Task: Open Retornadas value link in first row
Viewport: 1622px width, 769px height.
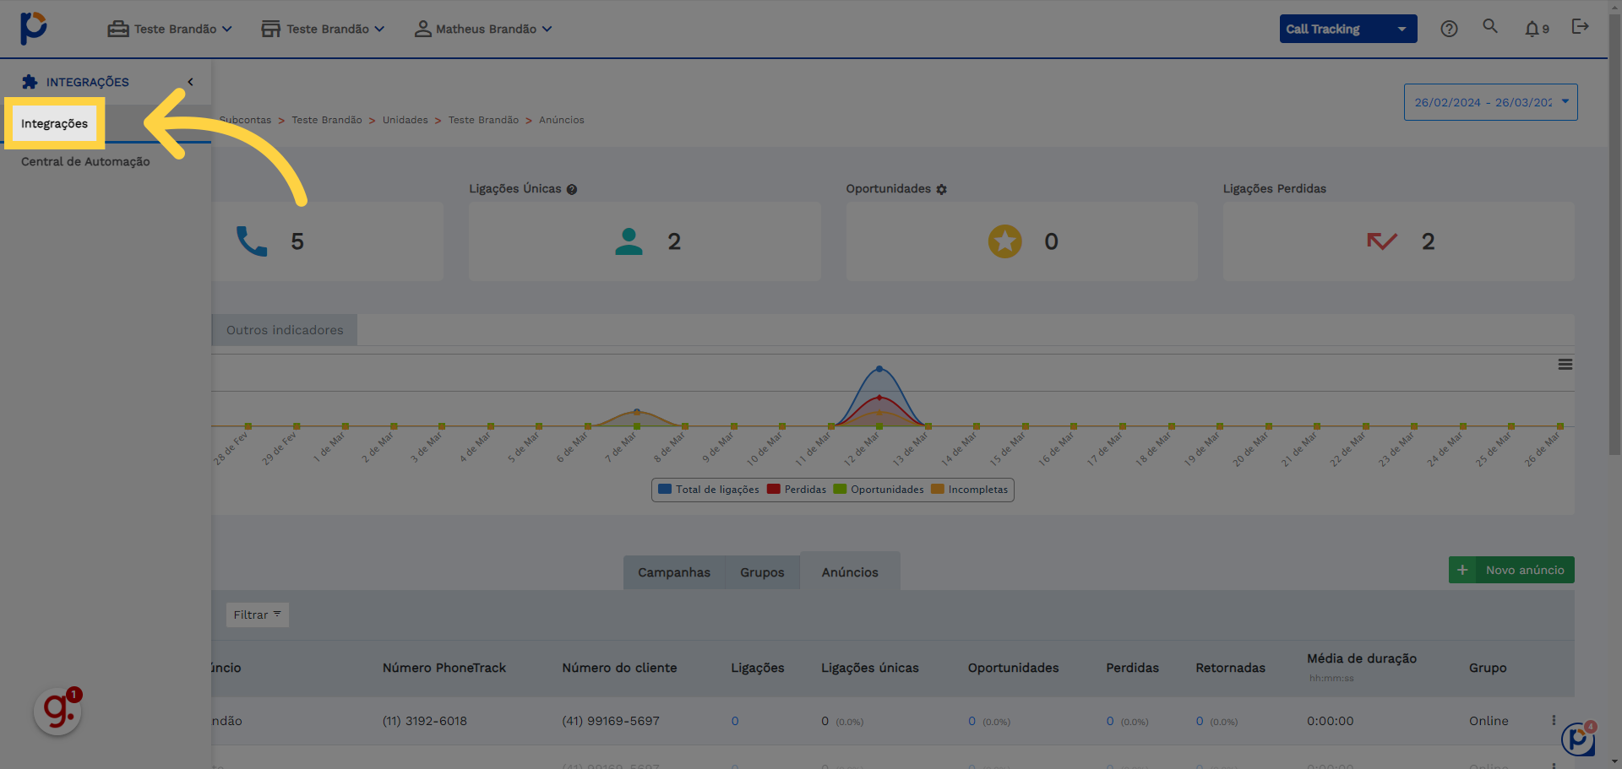Action: [x=1200, y=721]
